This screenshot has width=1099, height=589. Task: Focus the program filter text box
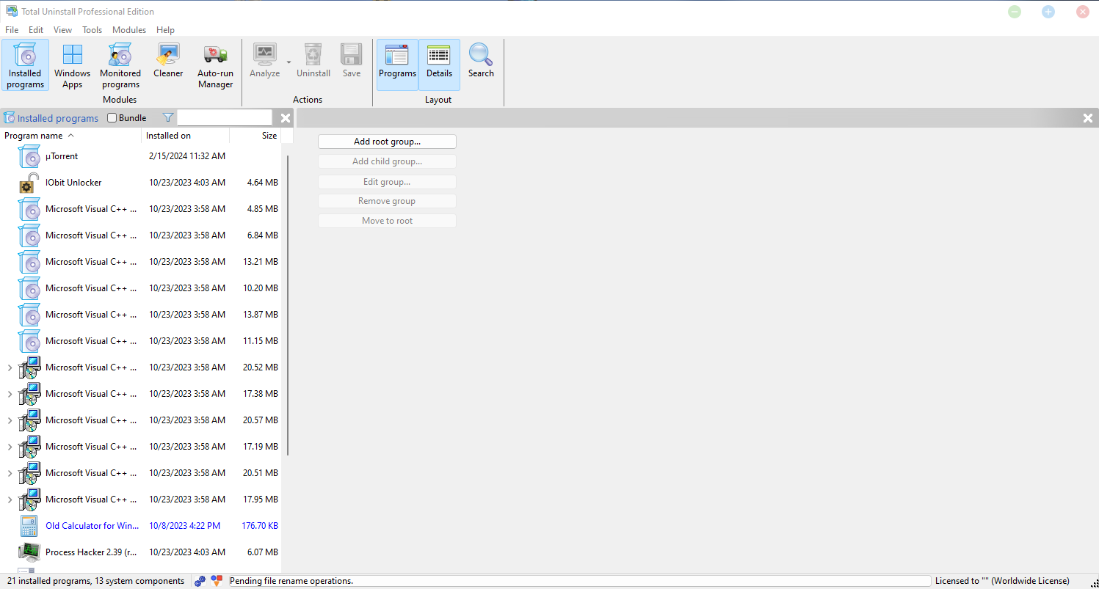225,118
